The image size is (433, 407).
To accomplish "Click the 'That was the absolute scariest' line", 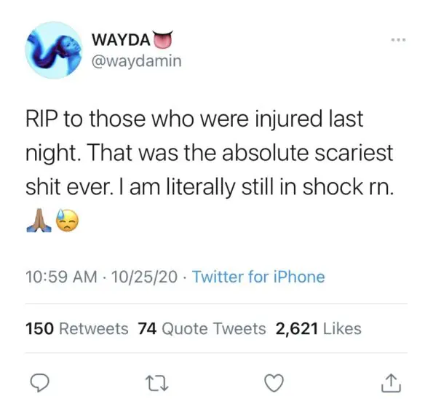I will [x=240, y=153].
